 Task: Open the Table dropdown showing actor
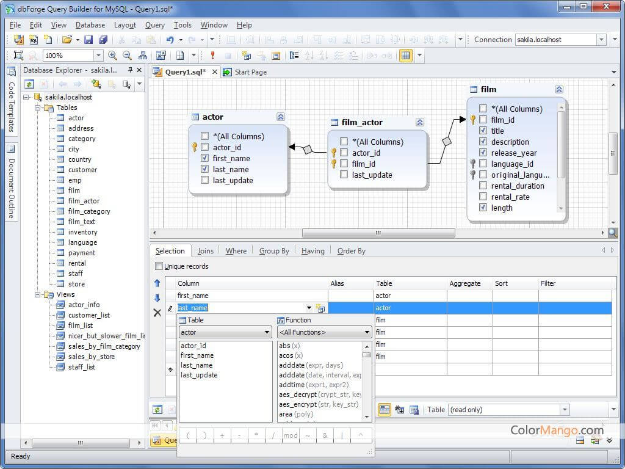(267, 332)
